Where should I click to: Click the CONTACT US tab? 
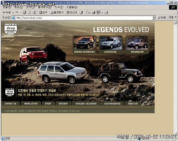point(10,104)
